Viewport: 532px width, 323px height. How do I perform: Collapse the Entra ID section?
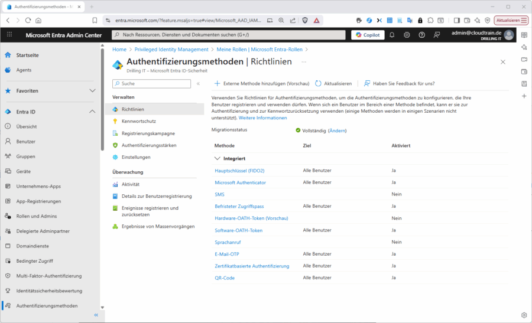click(x=92, y=112)
